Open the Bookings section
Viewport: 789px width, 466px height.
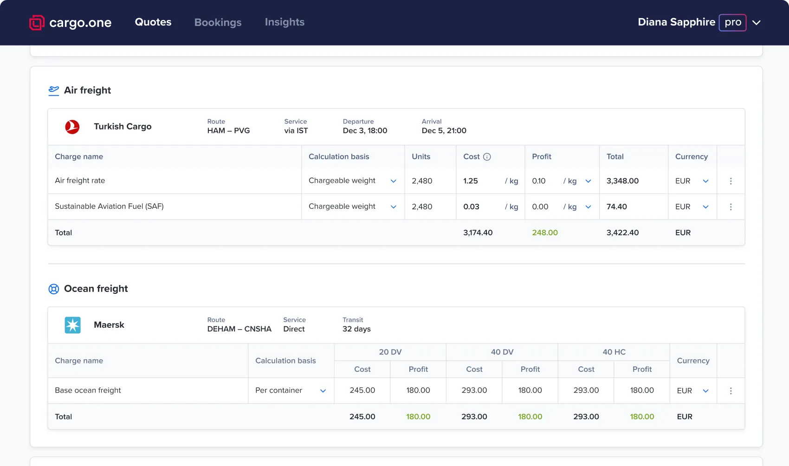coord(218,22)
